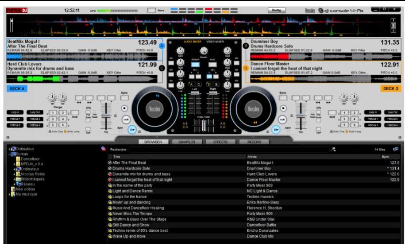Switch to AUDIO MIXER view

click(x=193, y=42)
